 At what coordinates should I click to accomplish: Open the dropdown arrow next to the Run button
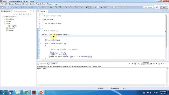click(x=58, y=7)
